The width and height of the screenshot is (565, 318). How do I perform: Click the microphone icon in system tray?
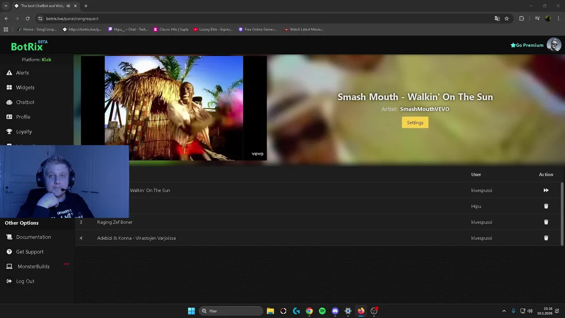513,311
